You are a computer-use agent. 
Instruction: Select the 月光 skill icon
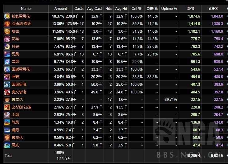tap(7, 47)
